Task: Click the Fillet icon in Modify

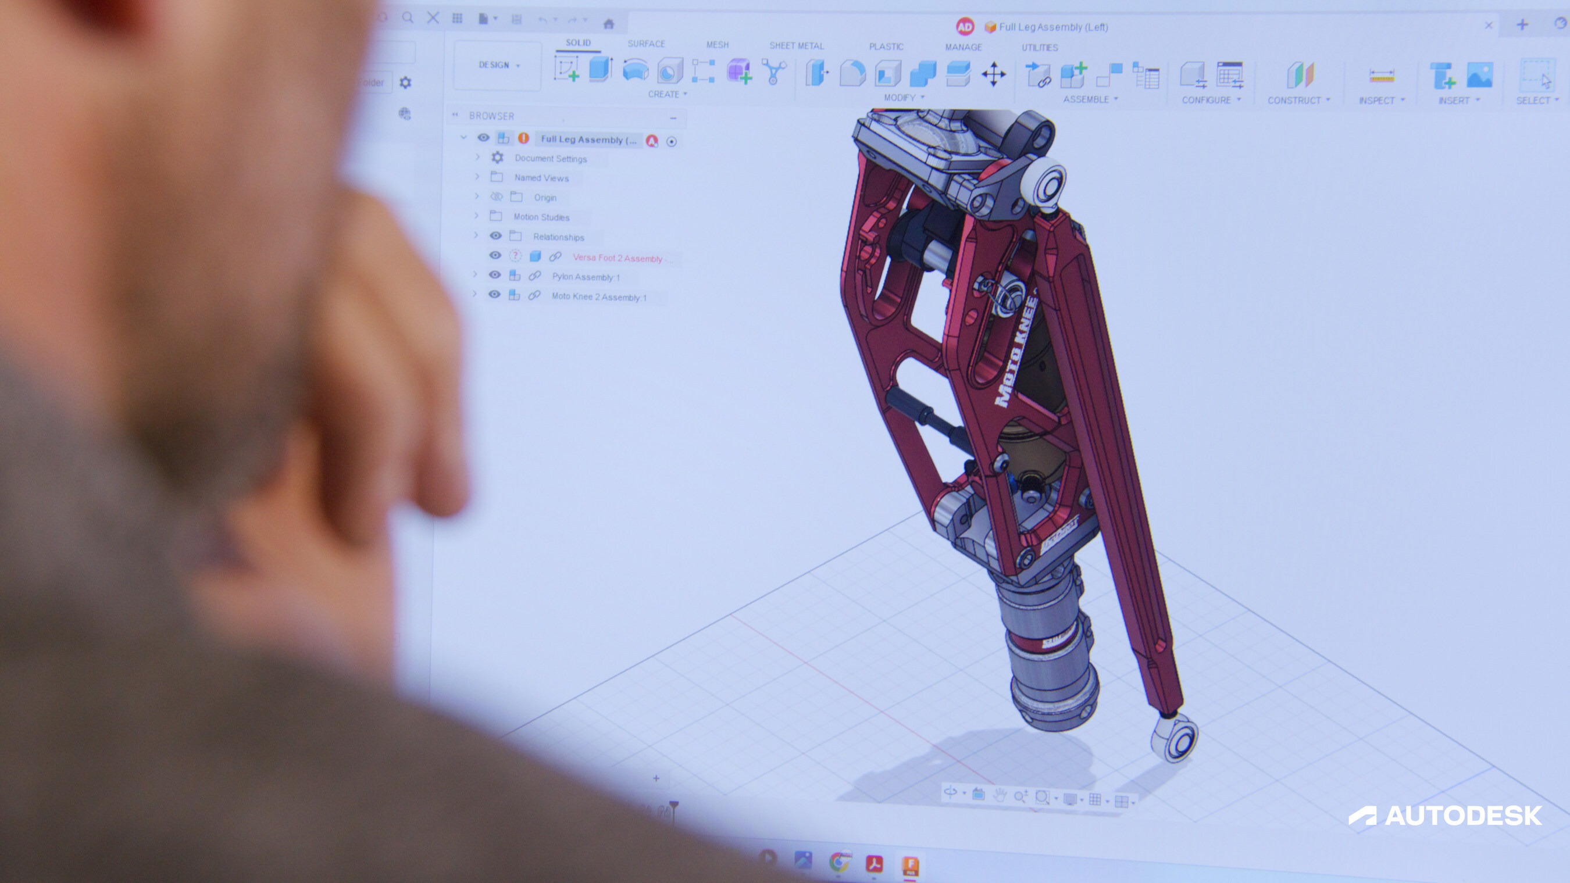Action: [852, 73]
